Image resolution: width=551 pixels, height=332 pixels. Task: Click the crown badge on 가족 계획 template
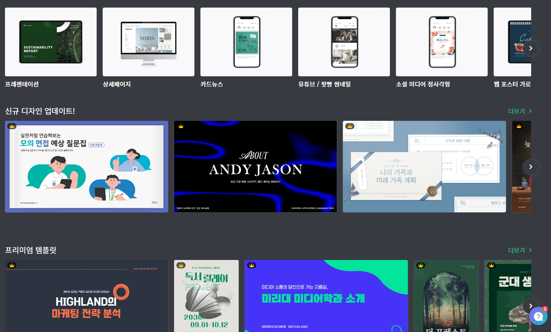pyautogui.click(x=350, y=126)
